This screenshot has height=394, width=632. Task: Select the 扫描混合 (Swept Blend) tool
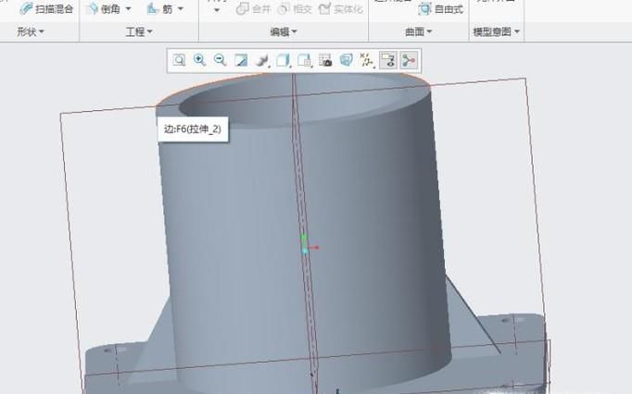click(x=46, y=8)
